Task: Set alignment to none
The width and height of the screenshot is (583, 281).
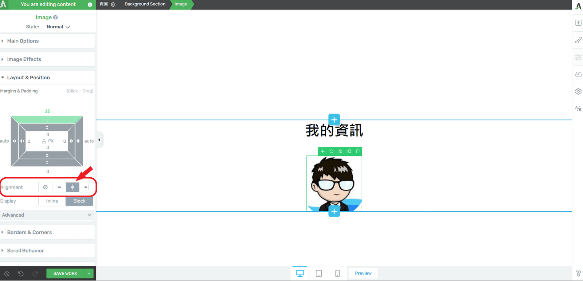Action: click(45, 187)
